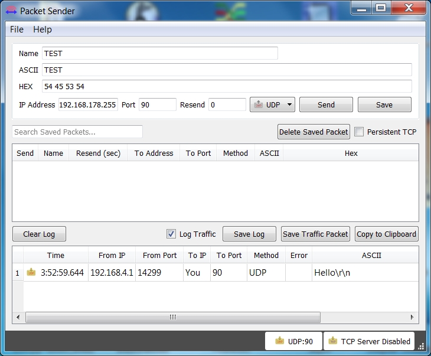Click the Packet Sender title bar icon
431x356 pixels.
coord(11,11)
